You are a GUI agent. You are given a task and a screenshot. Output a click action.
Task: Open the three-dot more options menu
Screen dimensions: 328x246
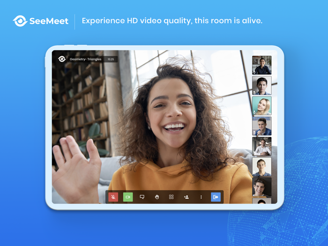(201, 197)
